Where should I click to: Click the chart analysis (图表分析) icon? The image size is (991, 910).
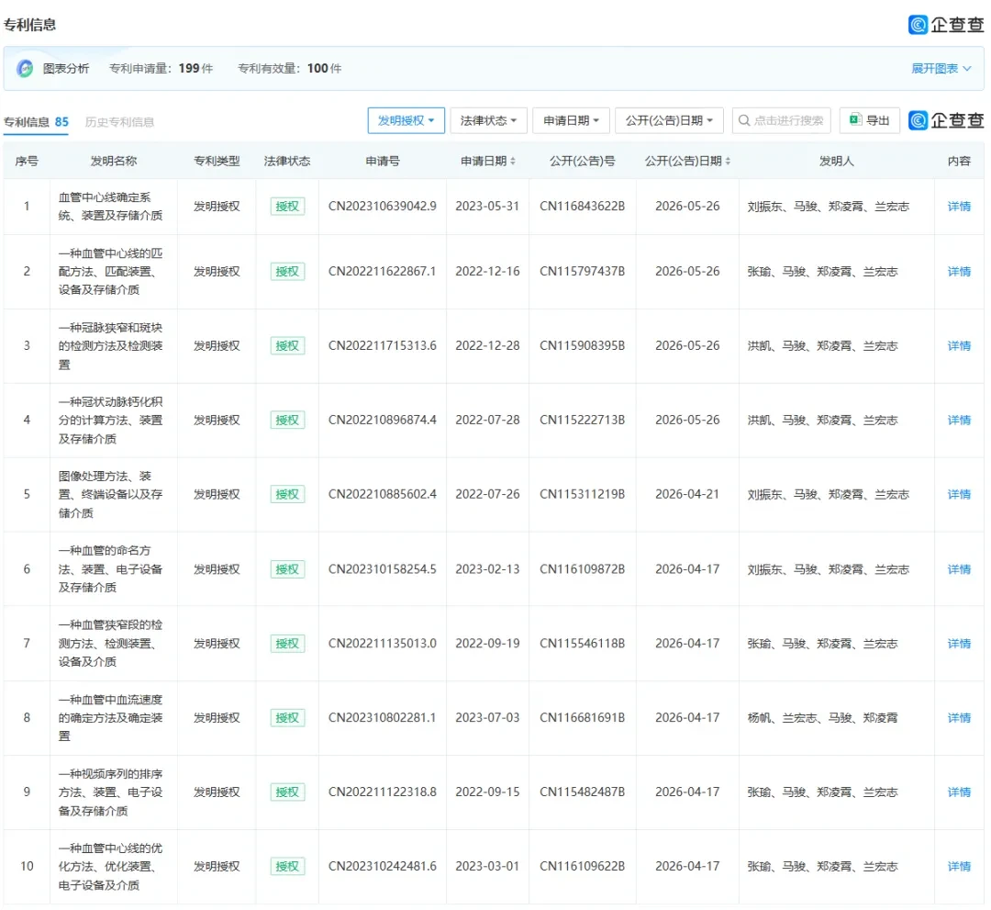point(26,68)
